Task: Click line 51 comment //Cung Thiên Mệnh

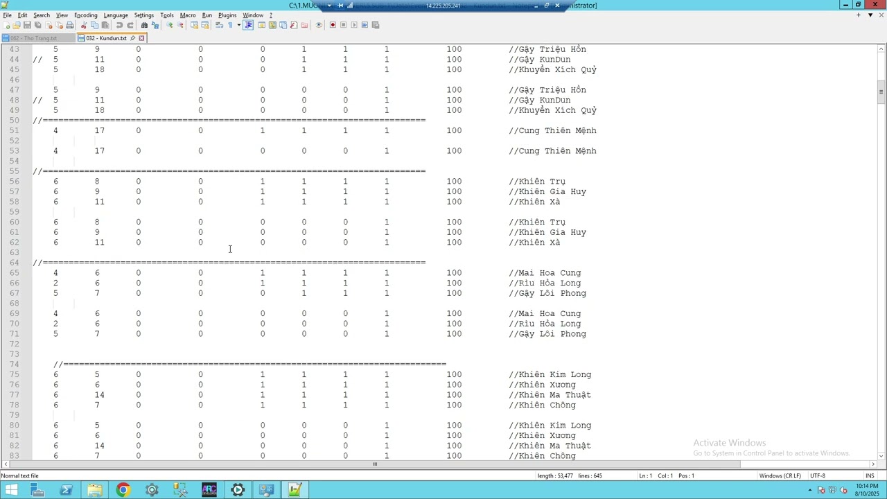Action: 552,130
